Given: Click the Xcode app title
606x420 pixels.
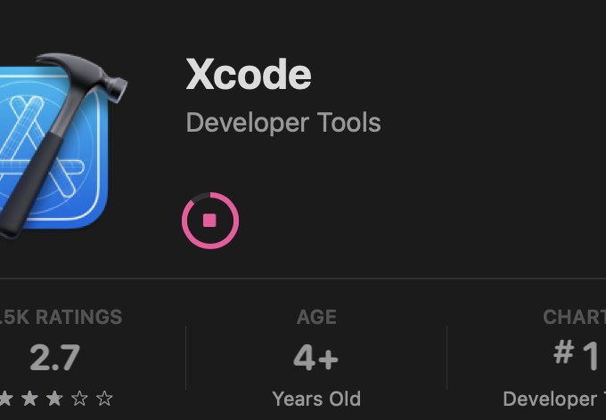Looking at the screenshot, I should click(249, 75).
